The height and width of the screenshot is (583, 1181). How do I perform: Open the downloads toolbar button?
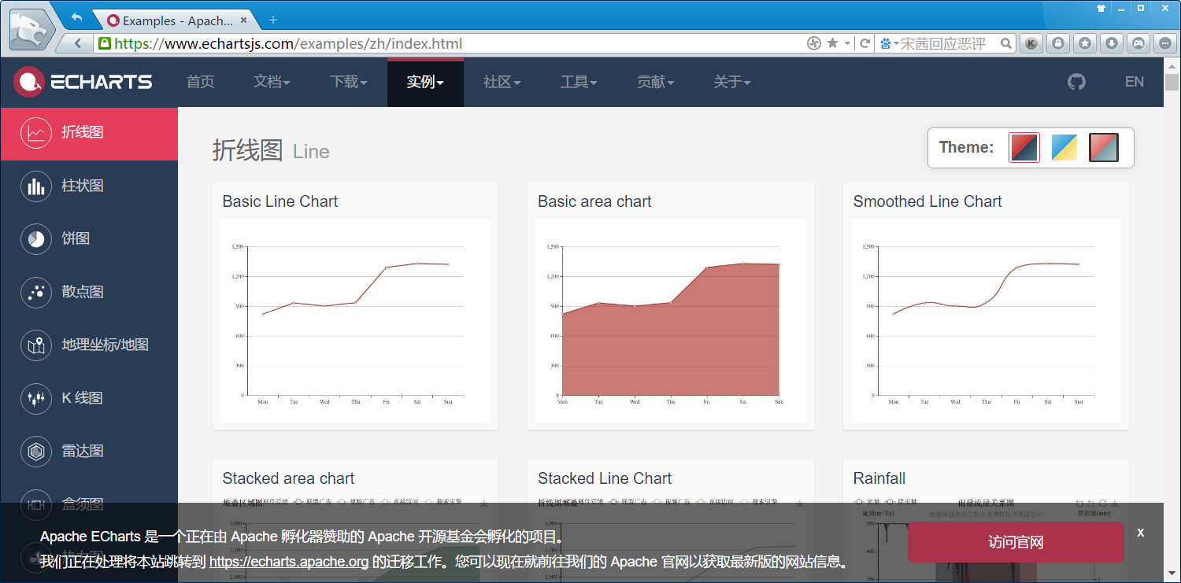(1111, 44)
